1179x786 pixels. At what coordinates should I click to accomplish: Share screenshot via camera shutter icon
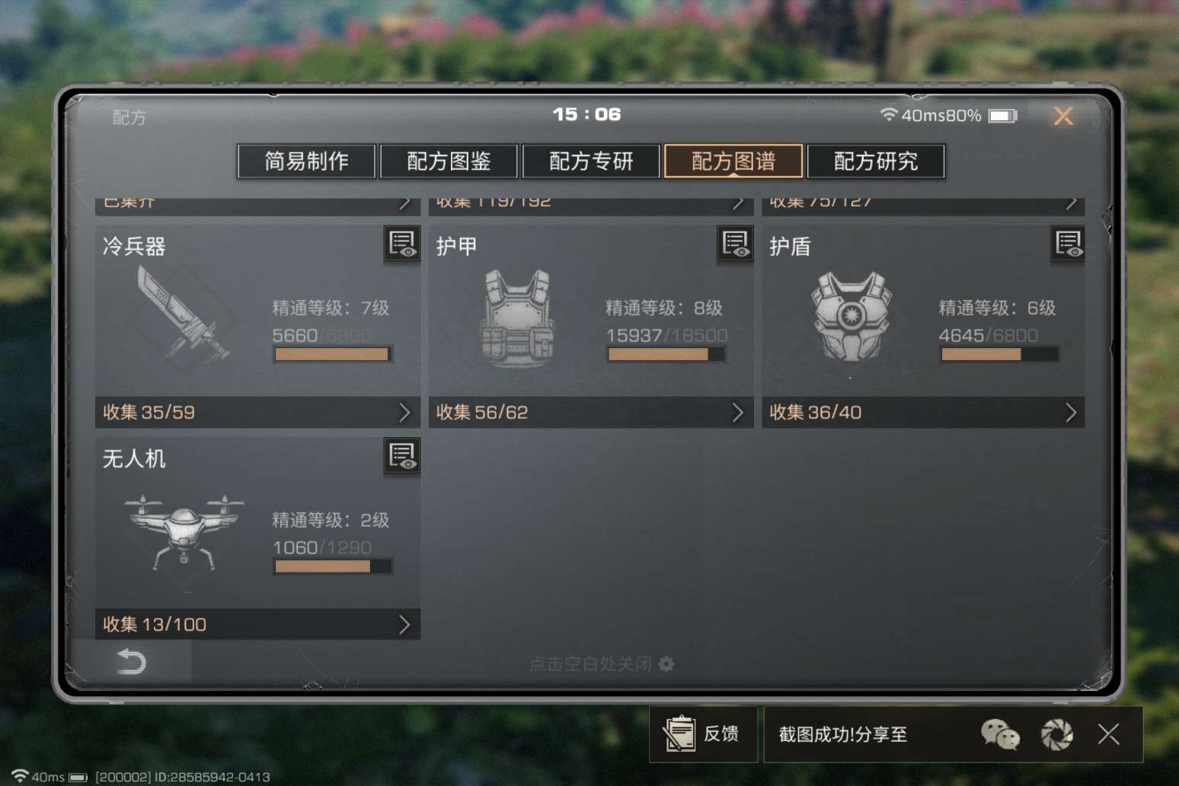point(1057,734)
